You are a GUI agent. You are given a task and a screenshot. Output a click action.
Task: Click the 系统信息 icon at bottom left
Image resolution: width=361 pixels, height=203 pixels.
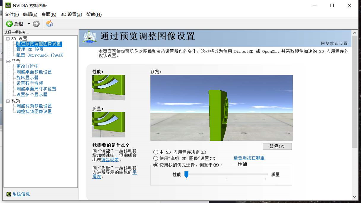click(9, 194)
